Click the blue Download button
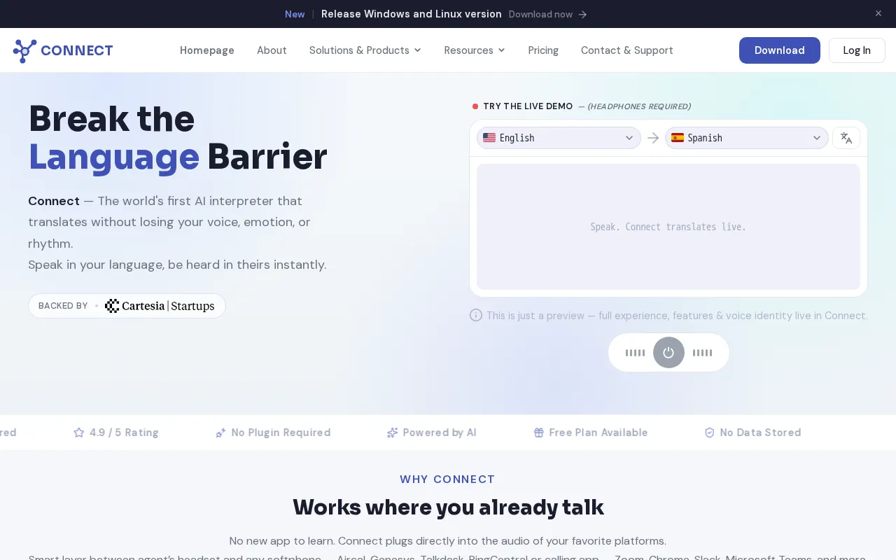896x560 pixels. [780, 50]
